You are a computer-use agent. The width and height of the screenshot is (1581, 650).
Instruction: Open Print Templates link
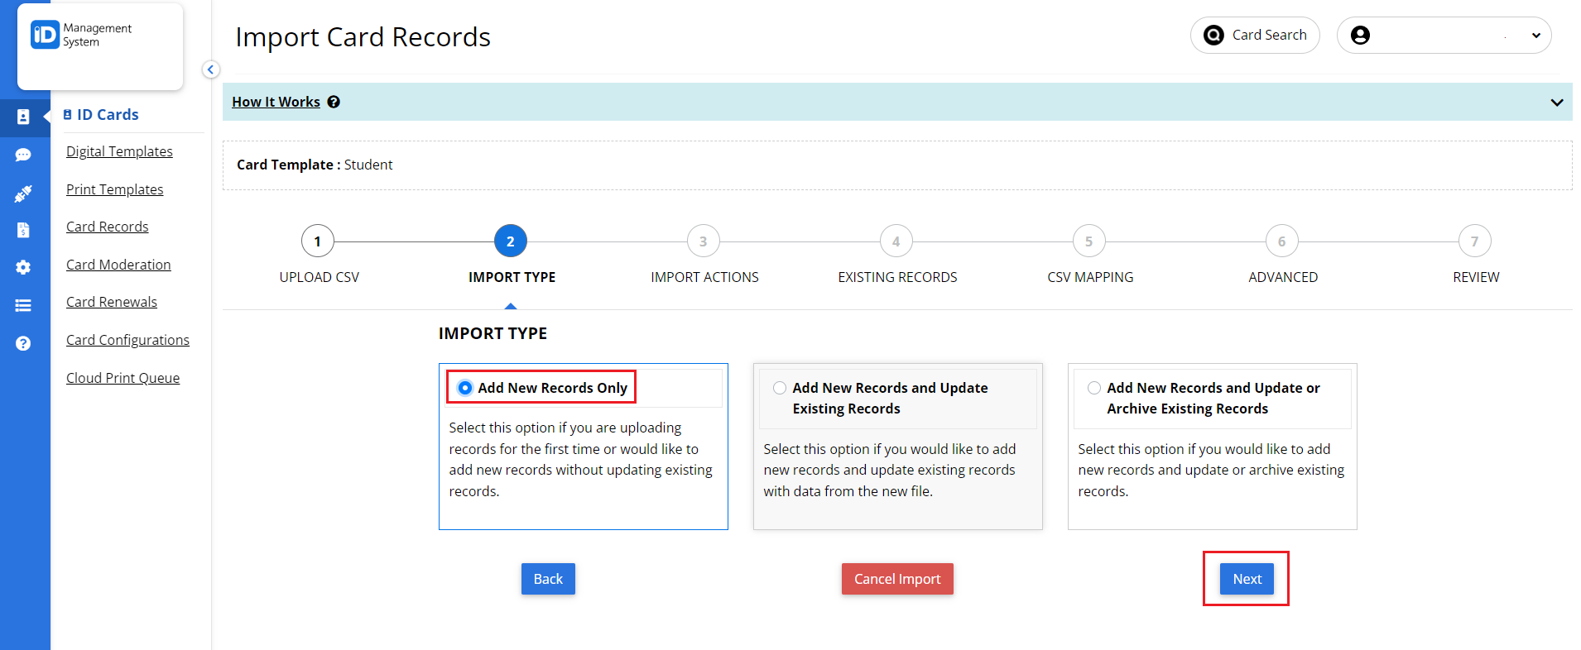(x=115, y=189)
